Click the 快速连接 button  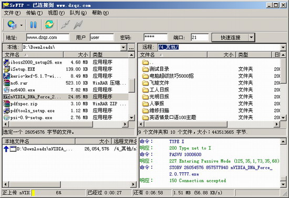tap(230, 38)
